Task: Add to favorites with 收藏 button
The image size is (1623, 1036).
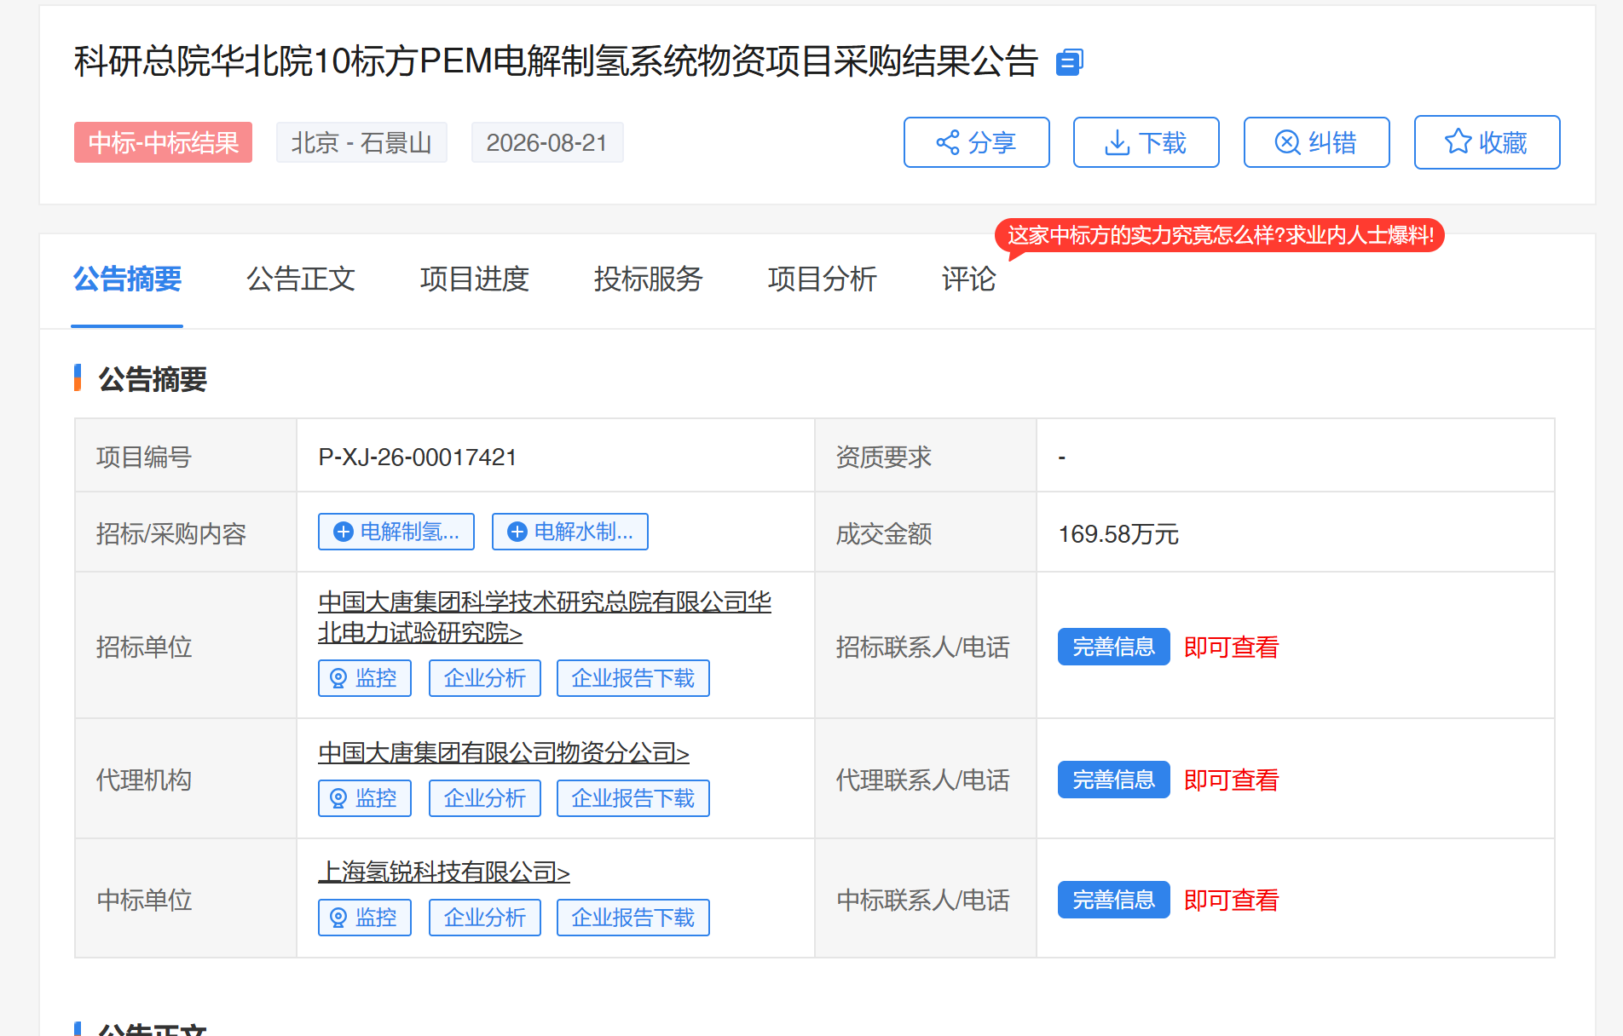Action: [x=1487, y=142]
